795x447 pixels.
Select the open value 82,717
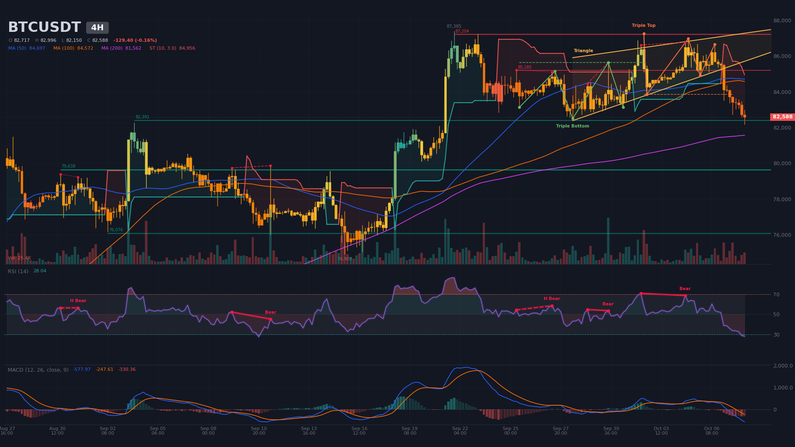click(x=22, y=40)
